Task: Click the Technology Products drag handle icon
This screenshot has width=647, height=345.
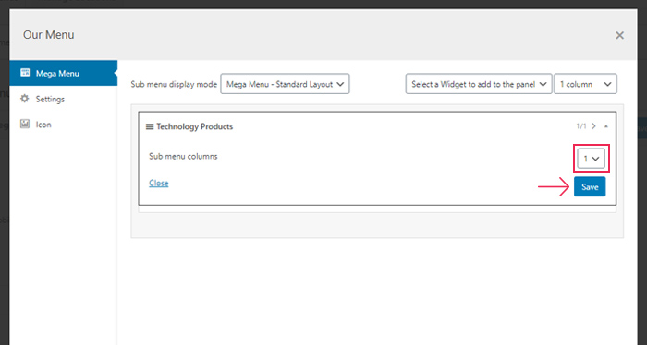Action: 150,126
